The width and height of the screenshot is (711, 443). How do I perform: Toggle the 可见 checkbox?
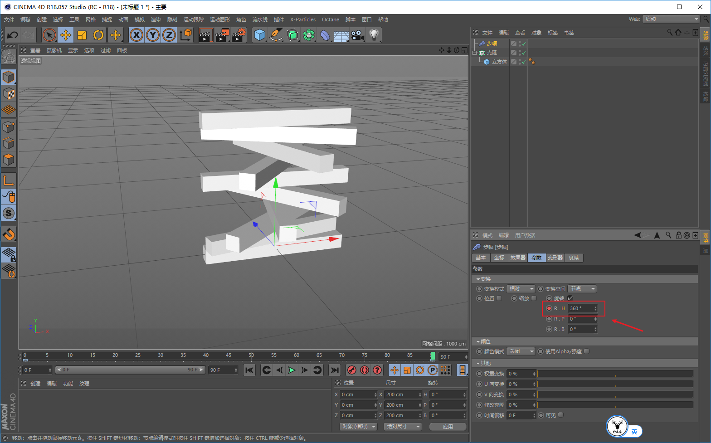coord(561,415)
